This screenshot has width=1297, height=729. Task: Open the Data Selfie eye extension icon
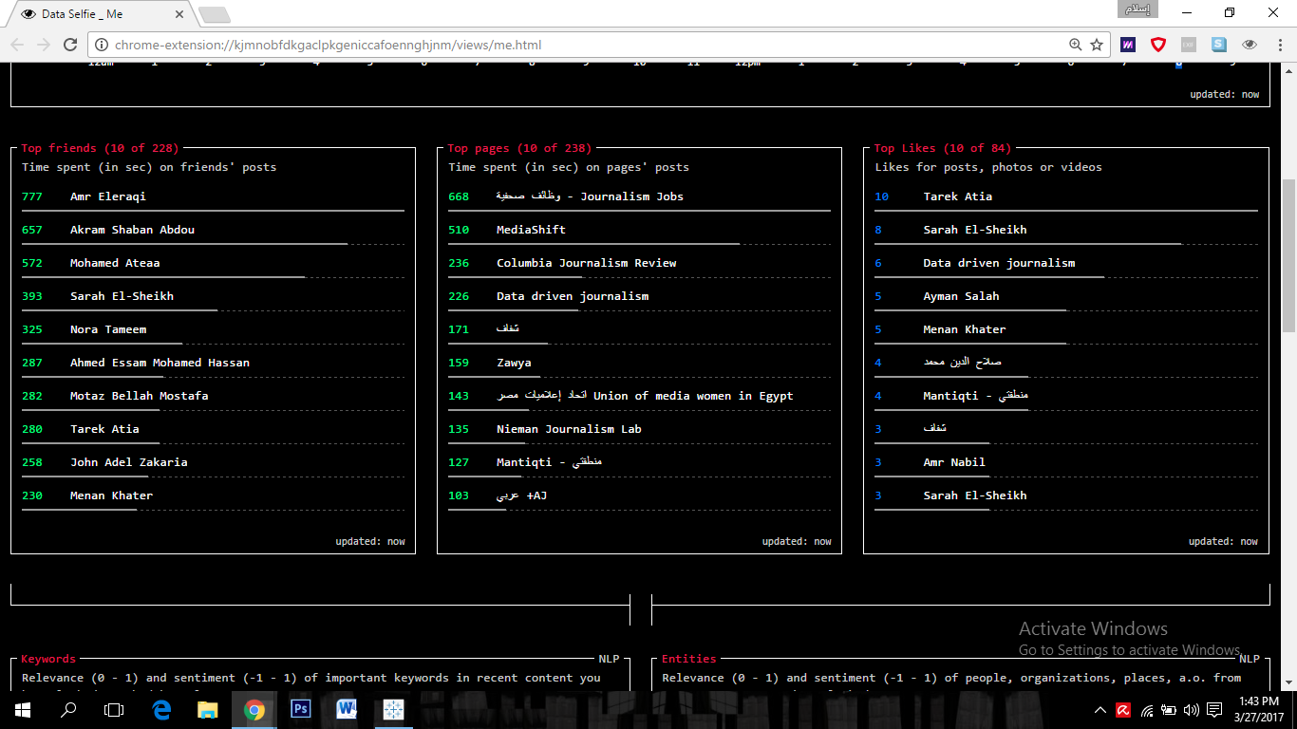pos(1250,45)
